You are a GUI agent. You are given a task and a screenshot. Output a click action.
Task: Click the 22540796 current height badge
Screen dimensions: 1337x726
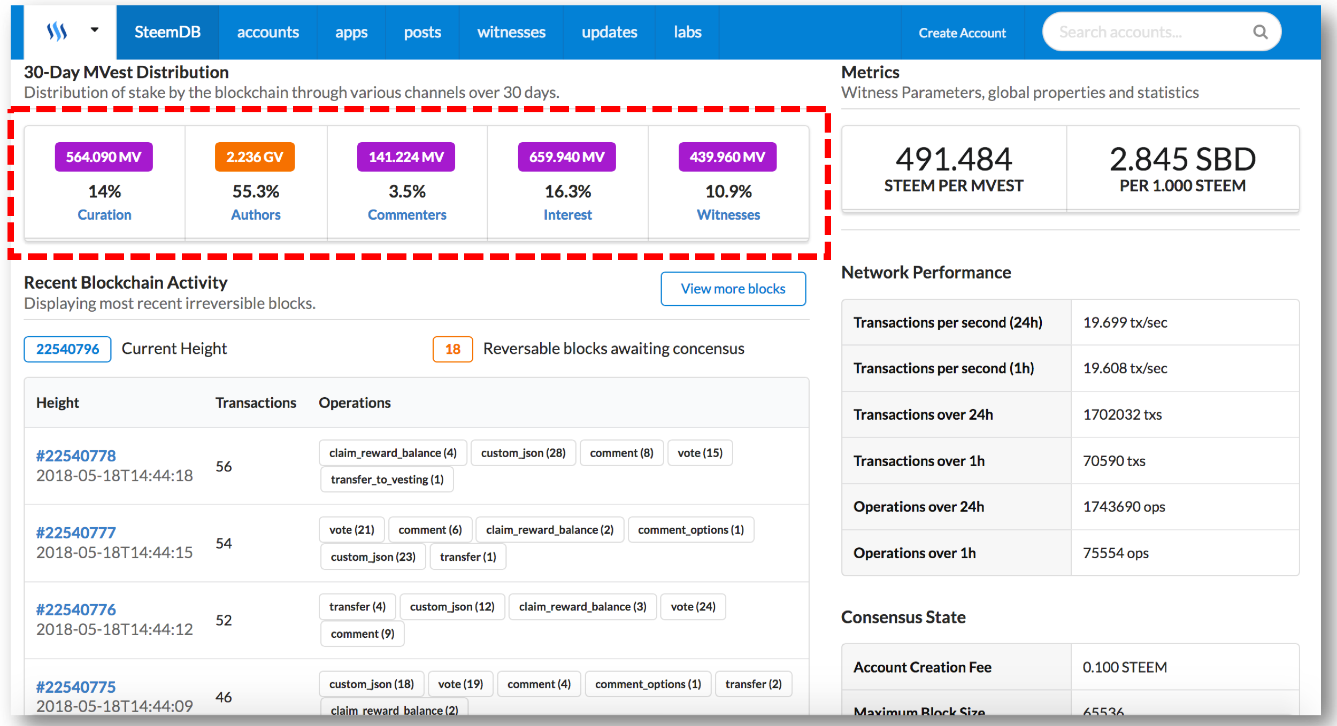coord(67,349)
